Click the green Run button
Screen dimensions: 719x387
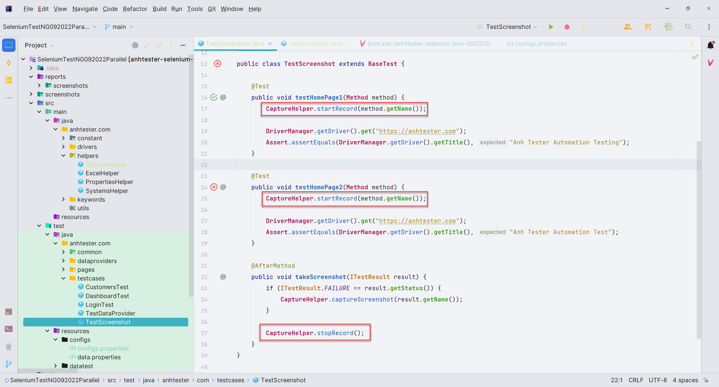click(x=551, y=27)
